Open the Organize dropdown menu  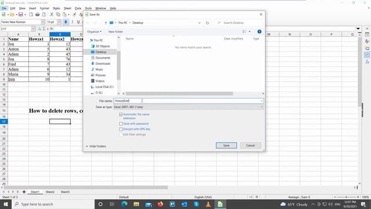pos(94,31)
